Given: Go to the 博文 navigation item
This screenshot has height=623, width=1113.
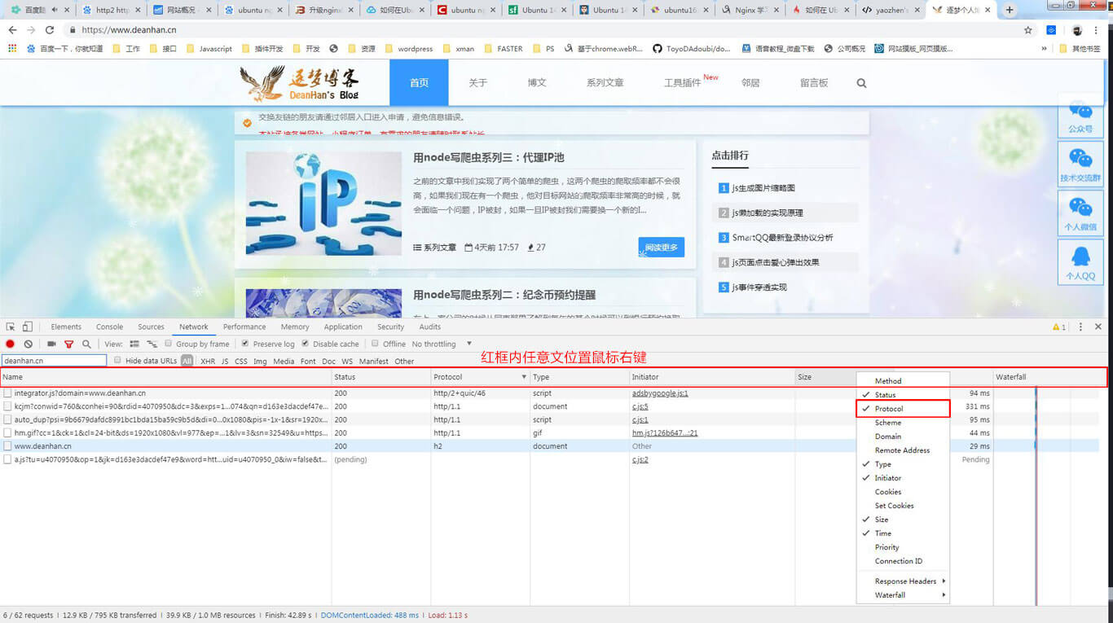Looking at the screenshot, I should tap(537, 83).
